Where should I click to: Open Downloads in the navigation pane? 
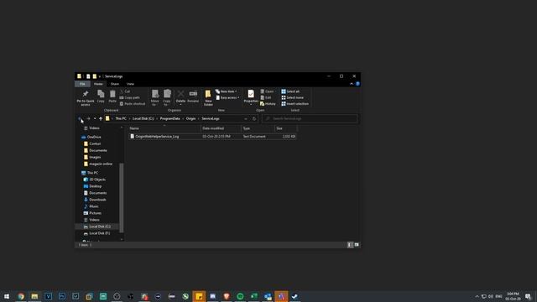click(97, 200)
